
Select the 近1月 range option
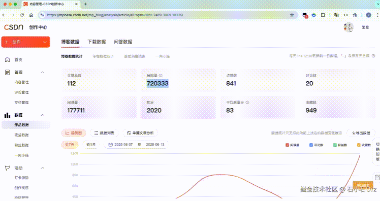pos(91,145)
